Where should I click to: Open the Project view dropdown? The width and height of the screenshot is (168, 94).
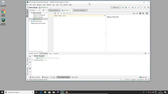pyautogui.click(x=33, y=10)
